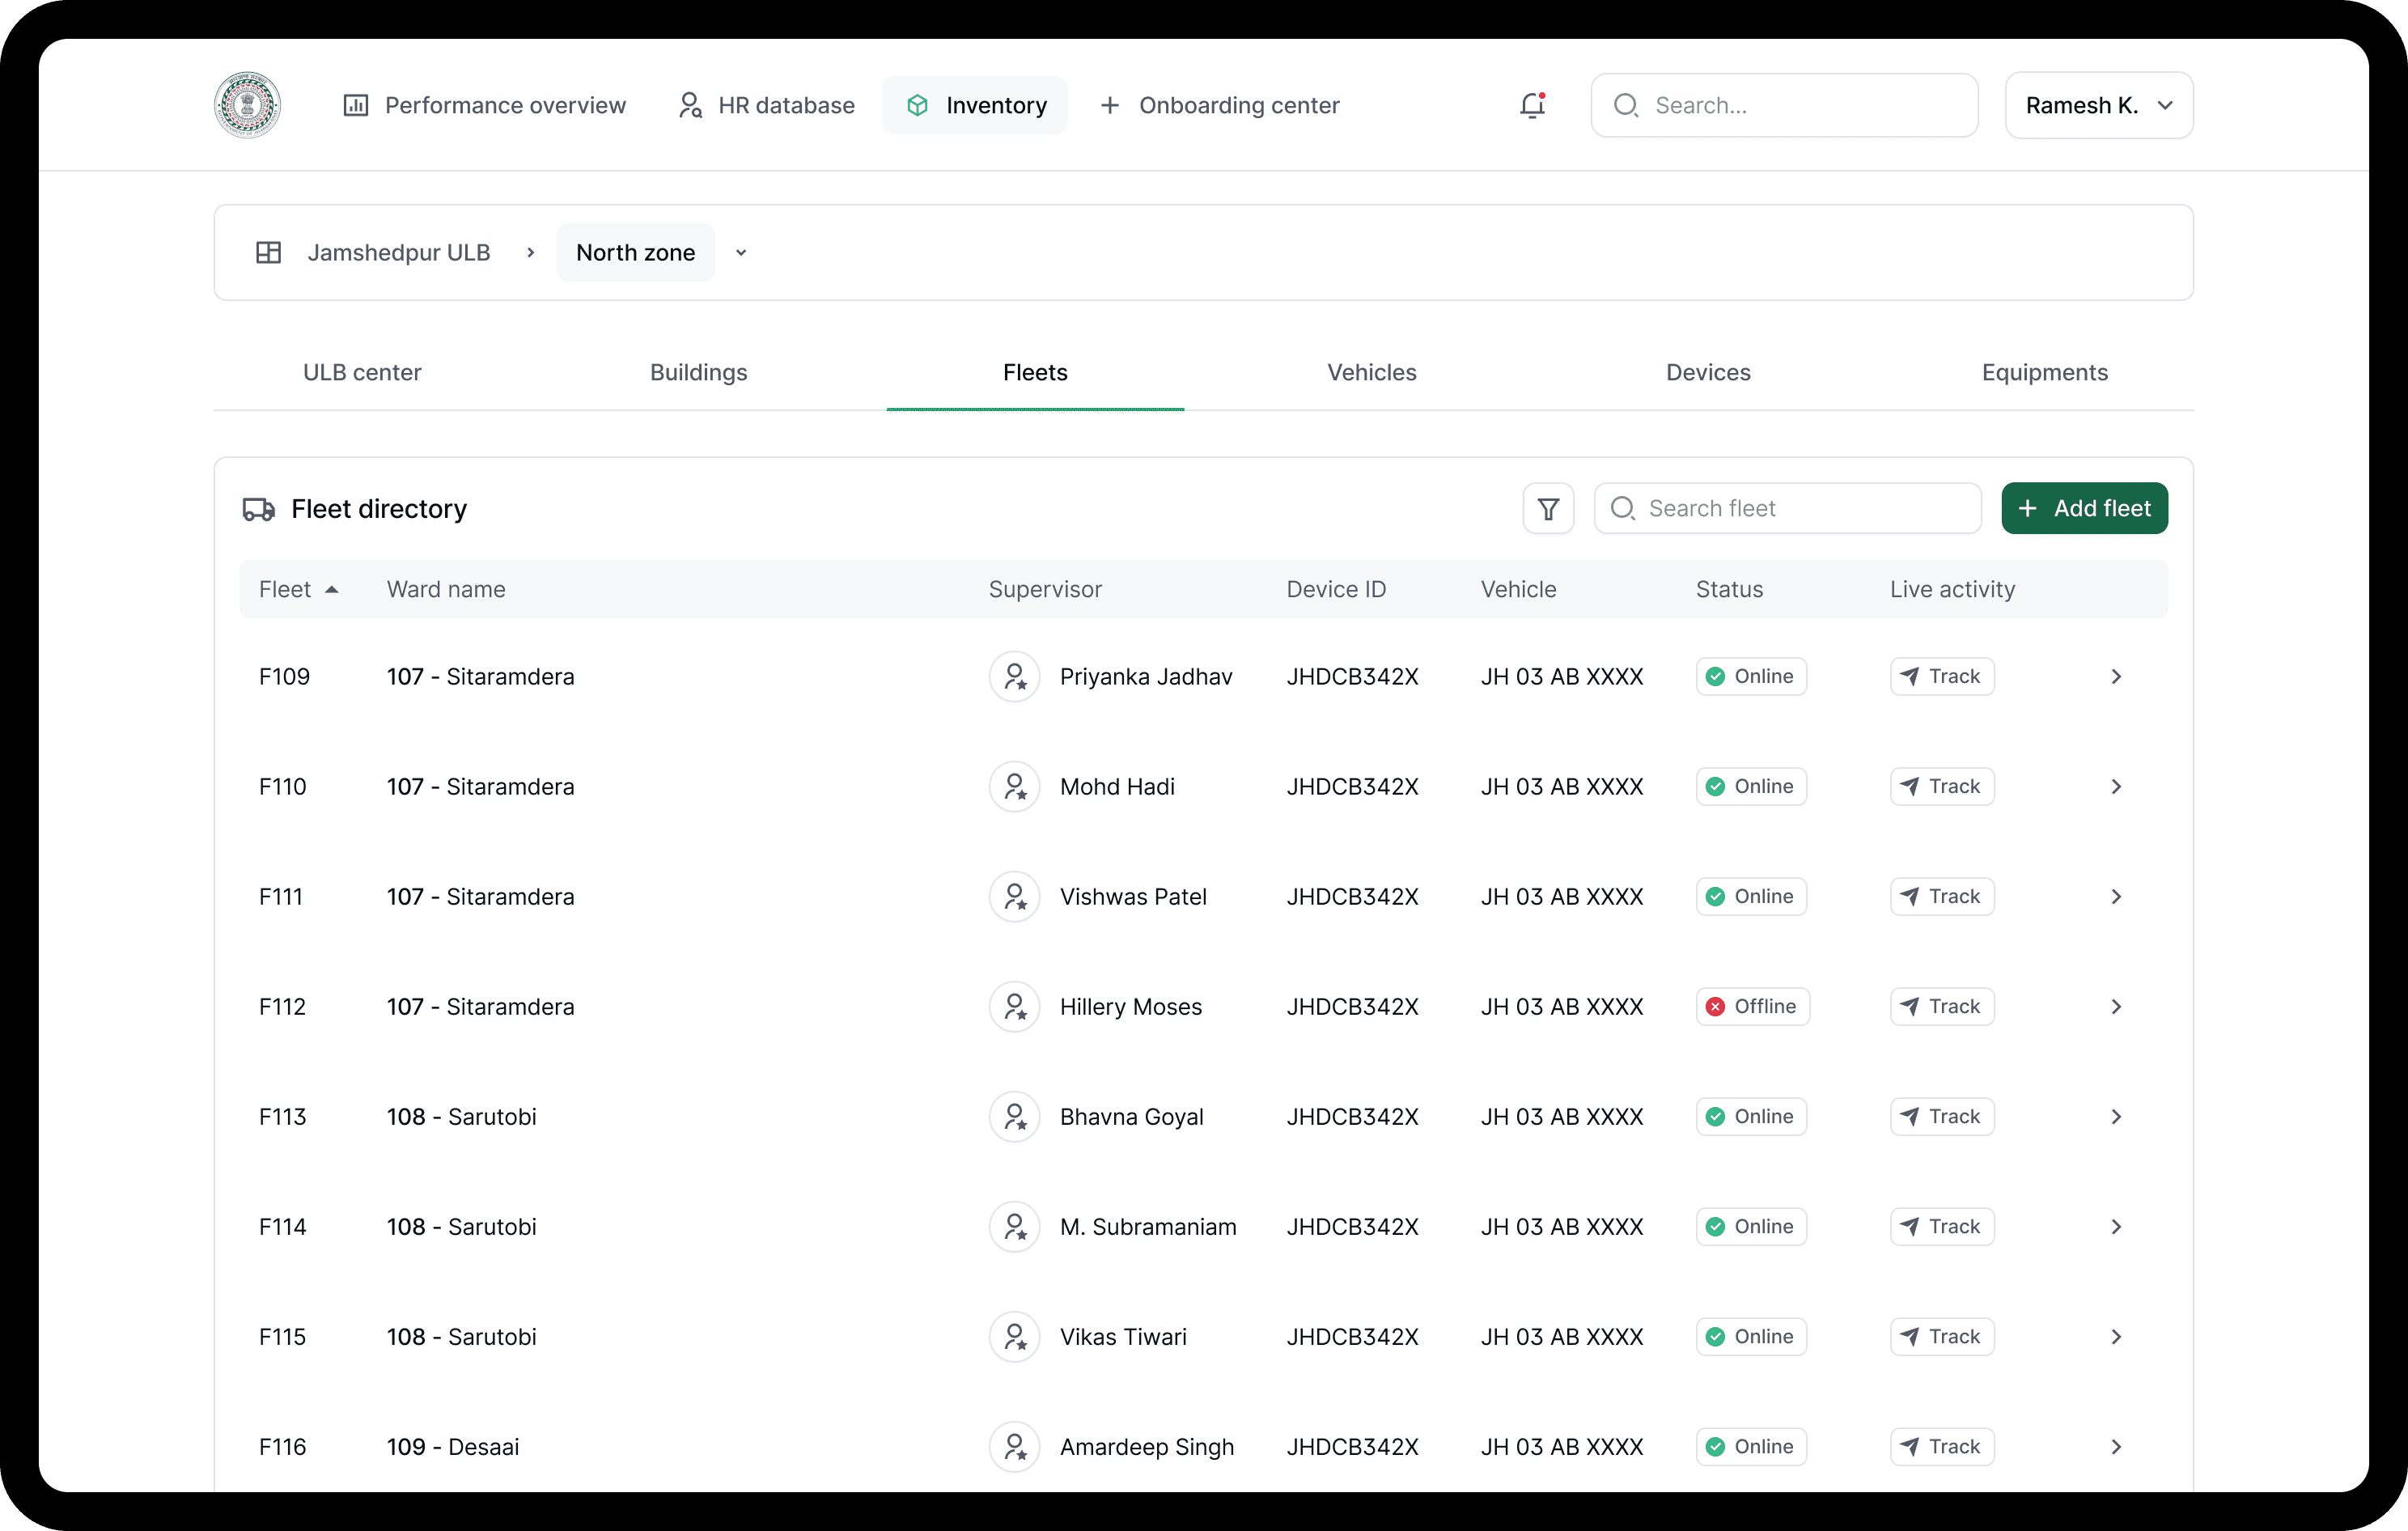Track fleet F110 live activity
The image size is (2408, 1531).
pyautogui.click(x=1941, y=787)
